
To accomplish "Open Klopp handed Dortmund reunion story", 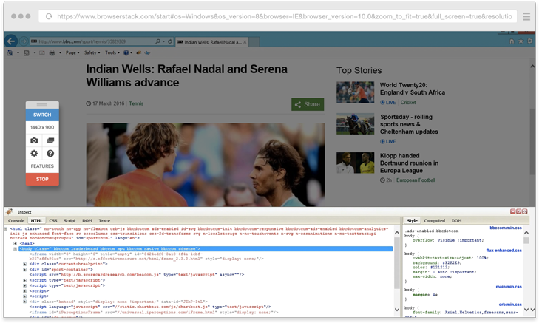I will (x=409, y=163).
